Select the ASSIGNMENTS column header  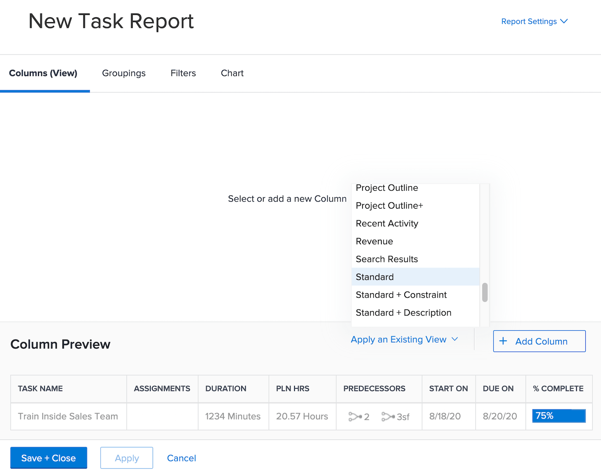[162, 388]
